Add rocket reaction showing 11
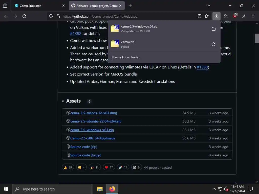259x194 pixels. click(x=123, y=167)
